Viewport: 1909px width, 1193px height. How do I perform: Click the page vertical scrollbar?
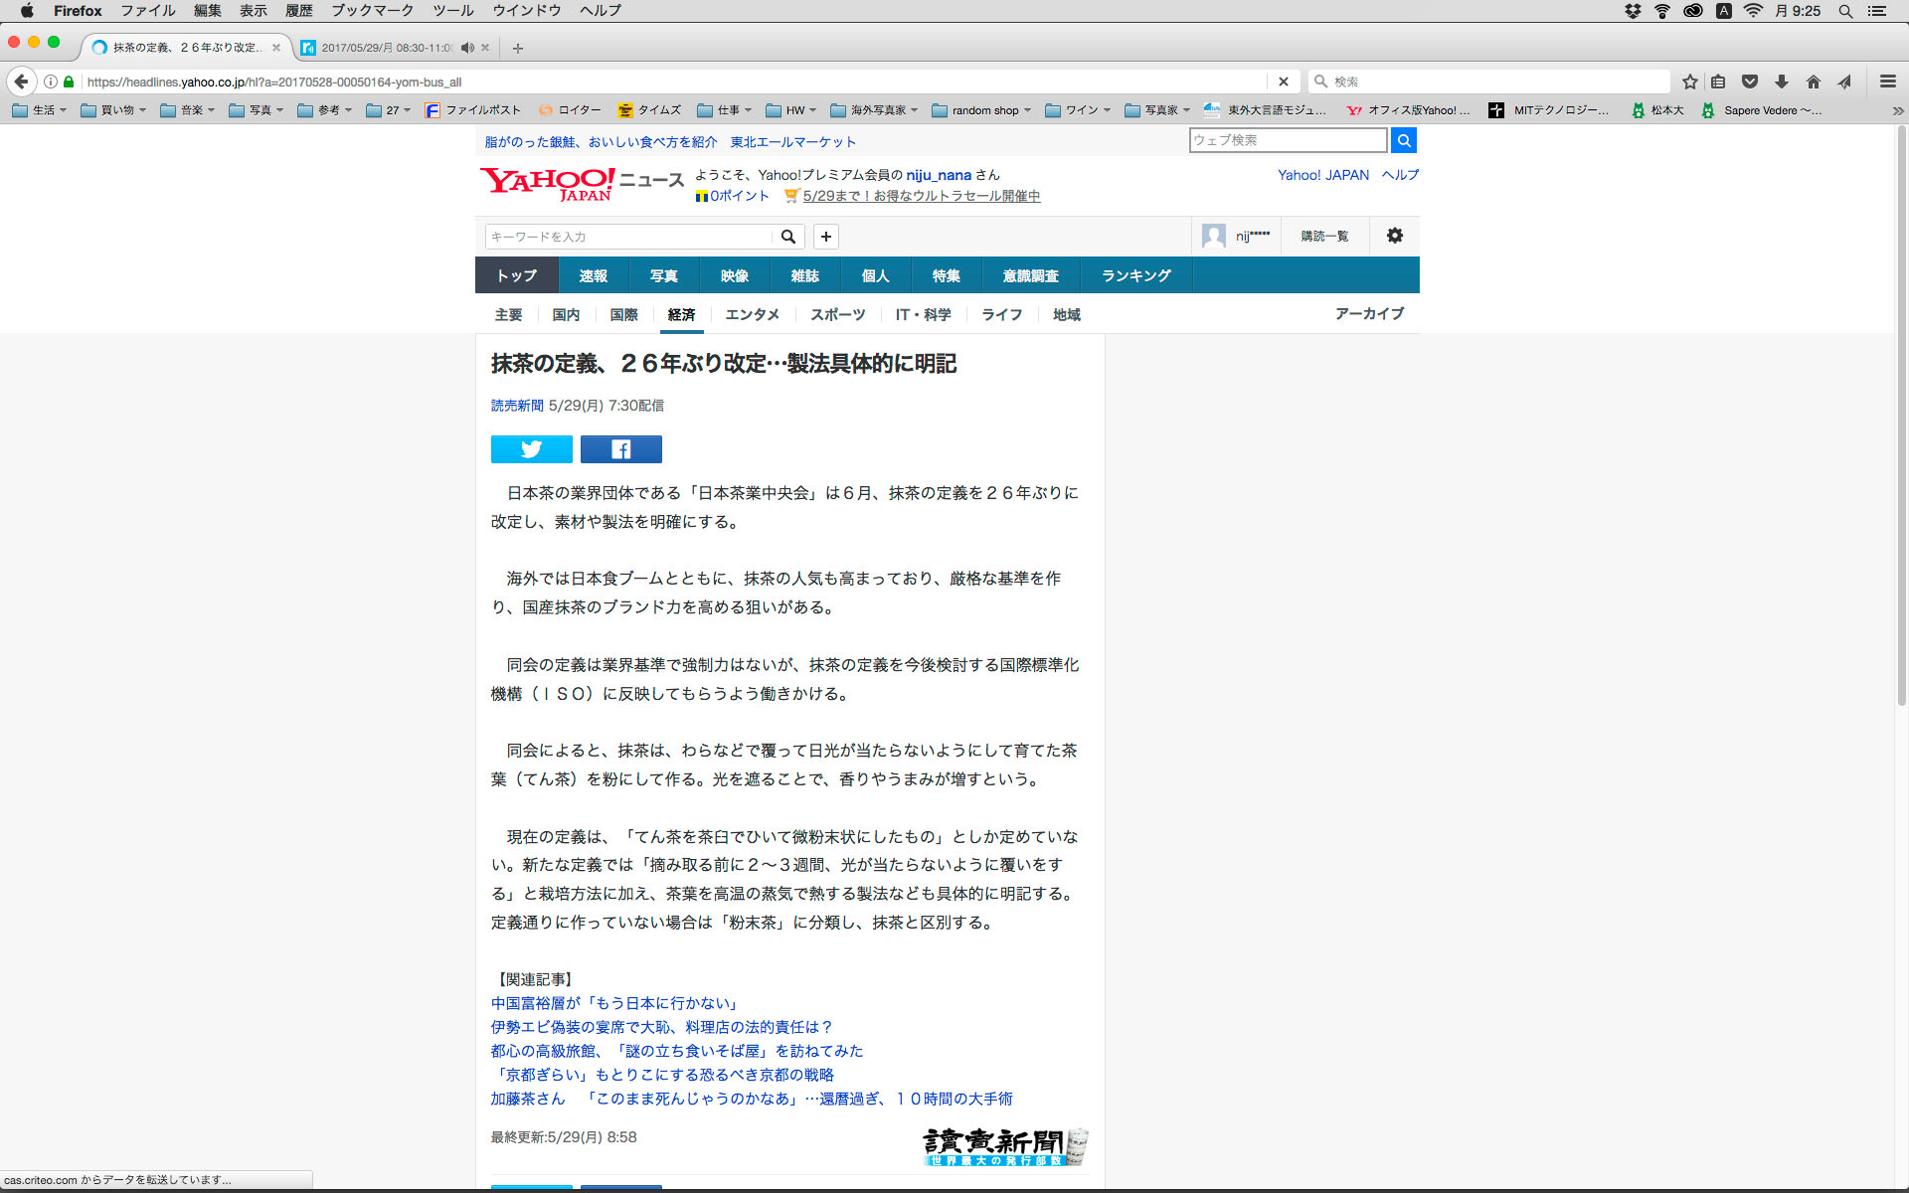1901,418
